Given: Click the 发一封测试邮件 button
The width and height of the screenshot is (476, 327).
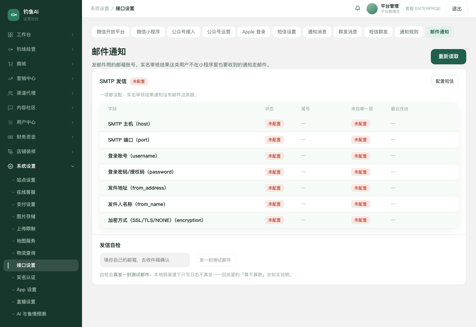Looking at the screenshot, I should [x=215, y=260].
